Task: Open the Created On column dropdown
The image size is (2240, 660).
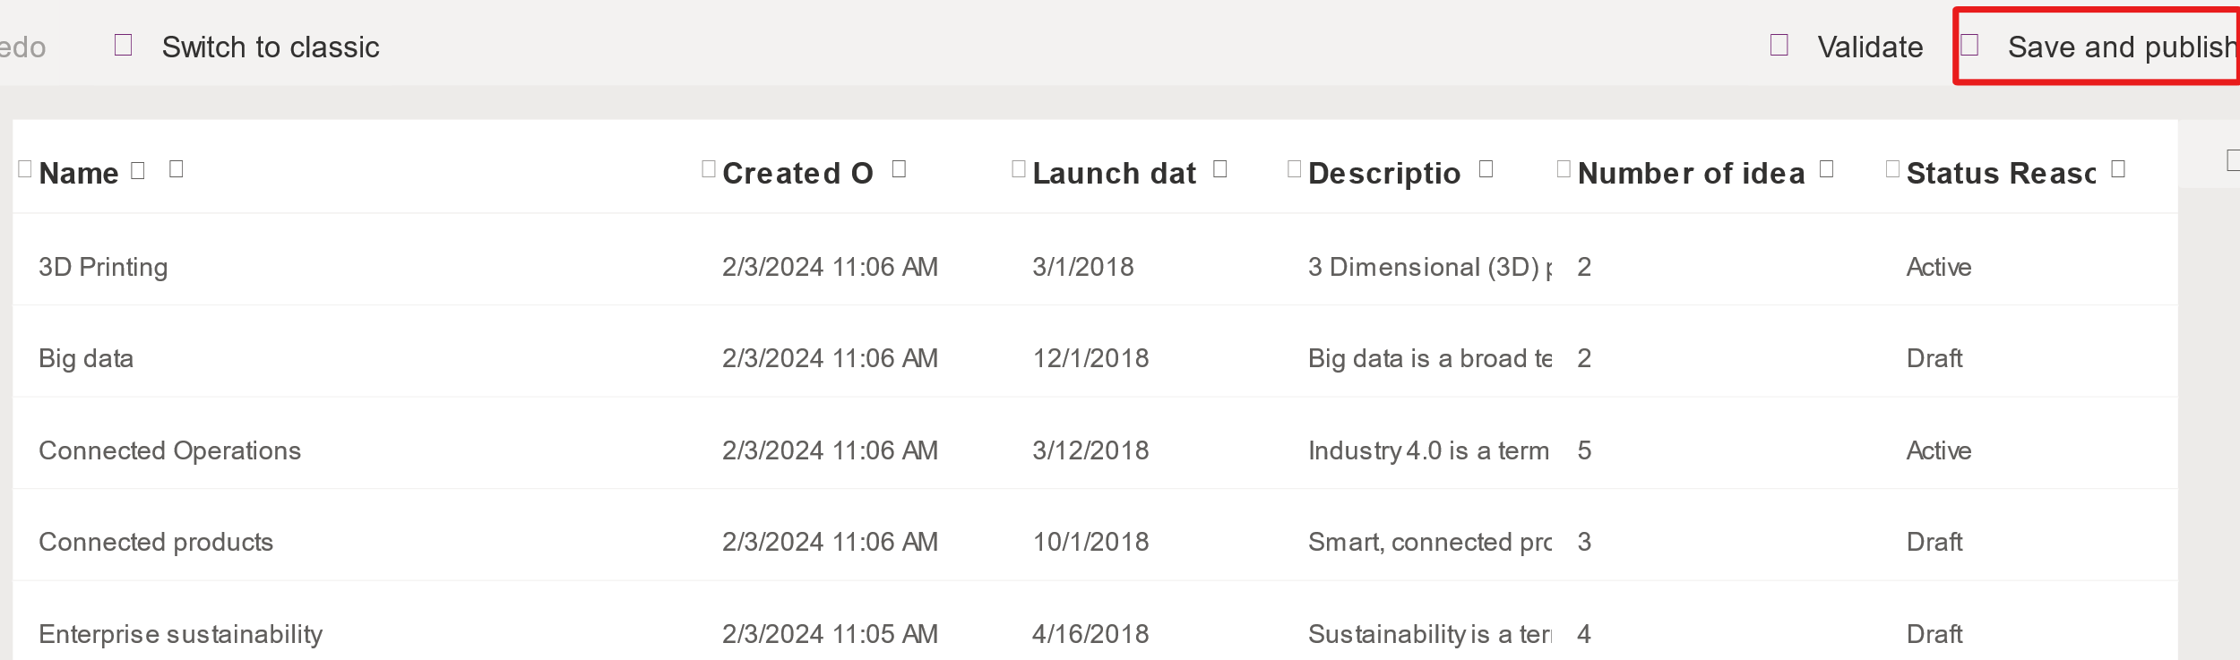Action: coord(900,169)
